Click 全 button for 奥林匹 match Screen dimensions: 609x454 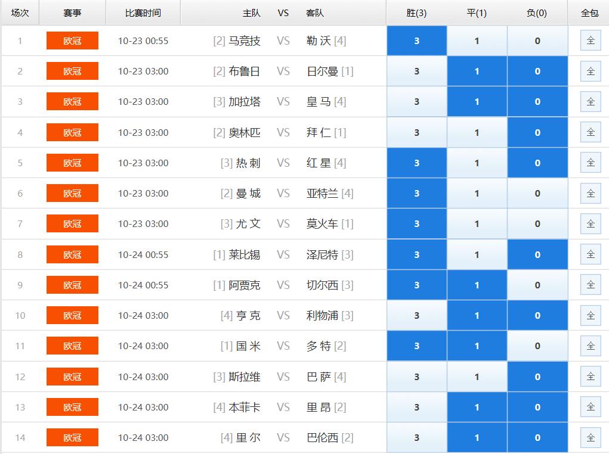click(x=591, y=132)
